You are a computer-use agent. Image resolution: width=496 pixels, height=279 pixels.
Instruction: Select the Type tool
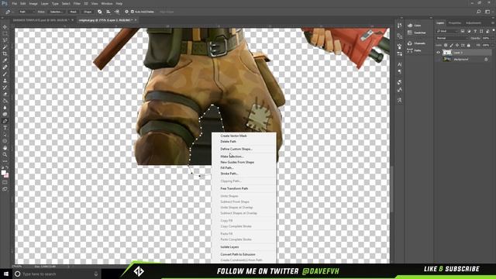(5, 128)
